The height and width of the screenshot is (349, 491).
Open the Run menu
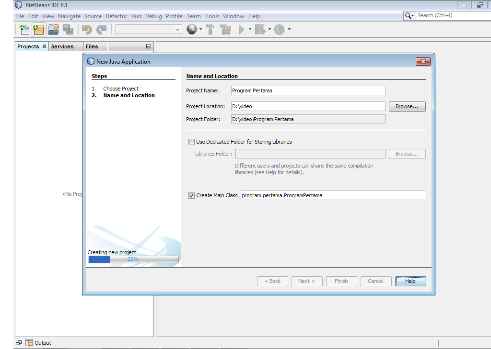tap(136, 16)
